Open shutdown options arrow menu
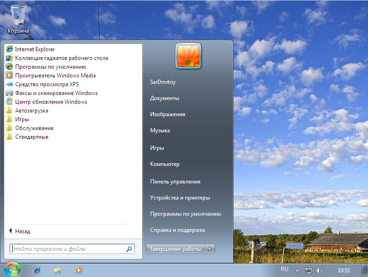The image size is (368, 277). pyautogui.click(x=210, y=249)
